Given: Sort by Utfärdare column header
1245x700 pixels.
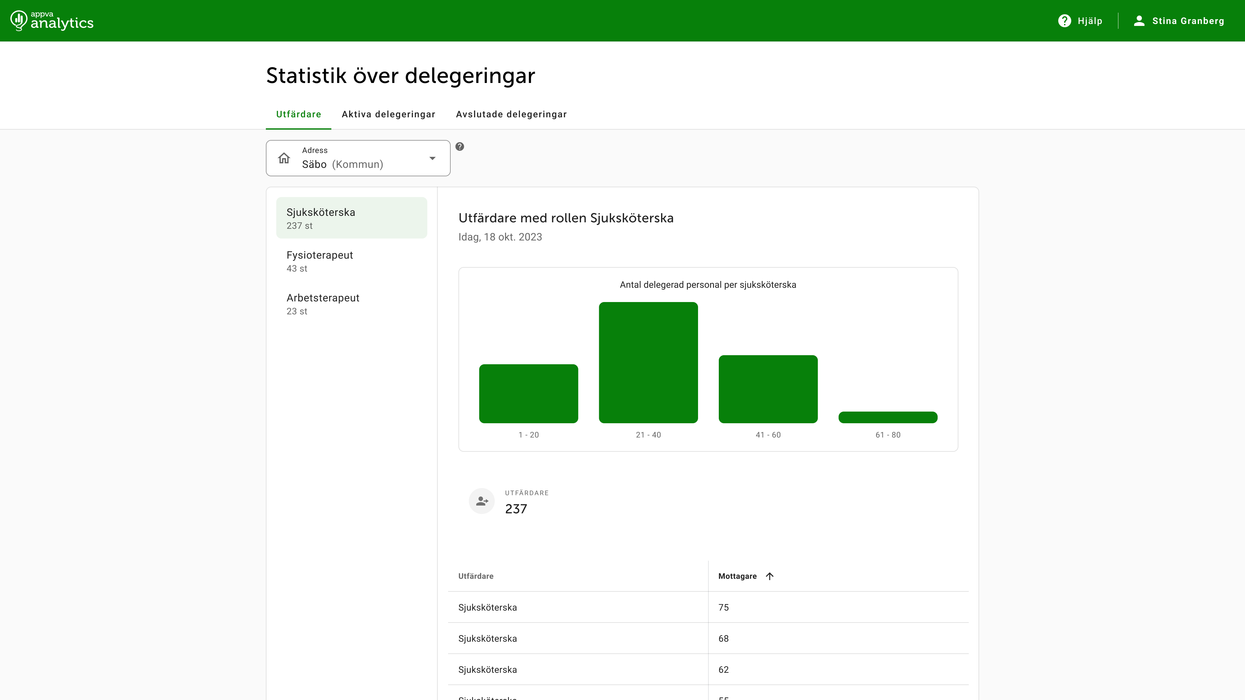Looking at the screenshot, I should [x=476, y=576].
